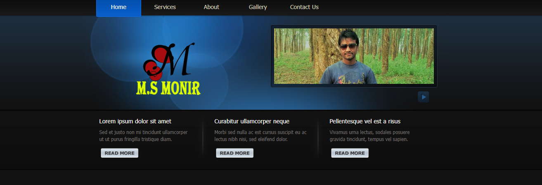Click Read More under Lorem ipsum
The image size is (542, 185).
tap(120, 153)
